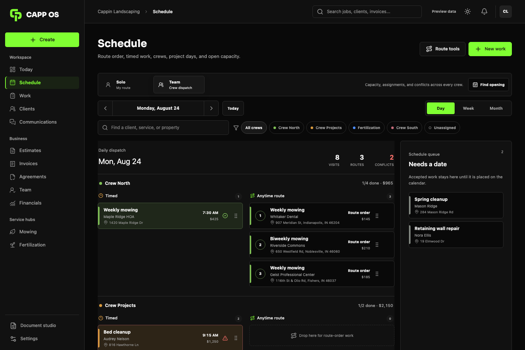
Task: Click Preview data link
Action: (444, 12)
